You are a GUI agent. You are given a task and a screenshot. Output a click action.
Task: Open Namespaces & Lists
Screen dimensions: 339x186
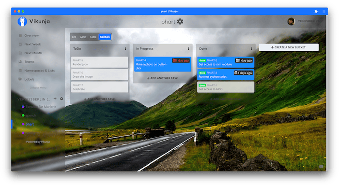pos(39,71)
